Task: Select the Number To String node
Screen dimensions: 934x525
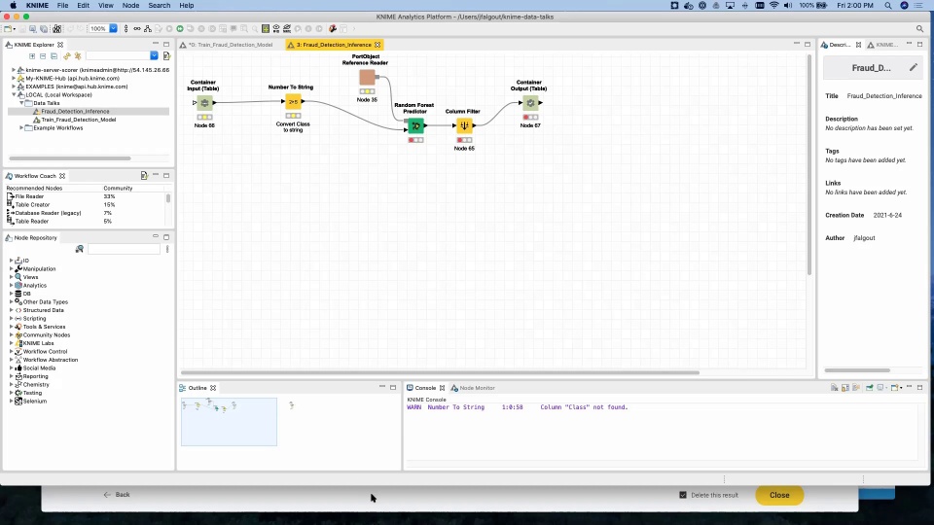Action: 293,102
